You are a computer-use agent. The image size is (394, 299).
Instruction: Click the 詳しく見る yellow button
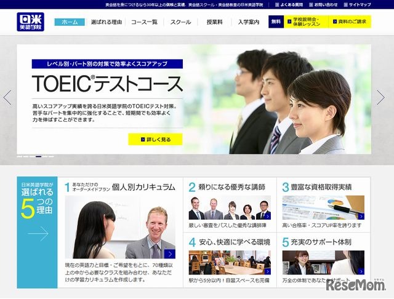point(155,139)
